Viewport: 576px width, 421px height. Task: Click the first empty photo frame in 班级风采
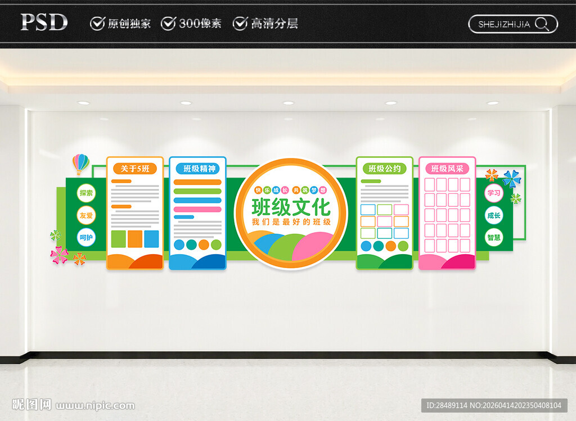point(429,184)
